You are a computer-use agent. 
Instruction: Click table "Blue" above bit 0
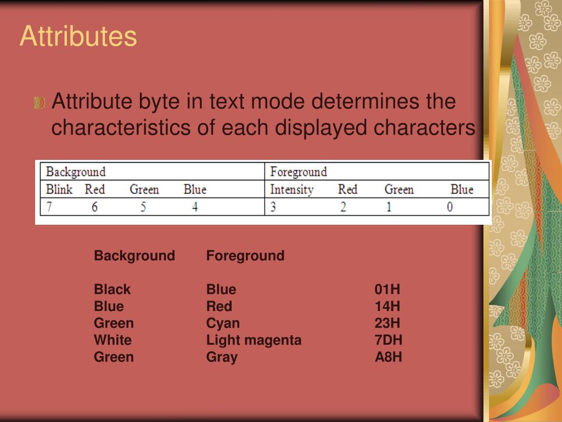click(462, 189)
